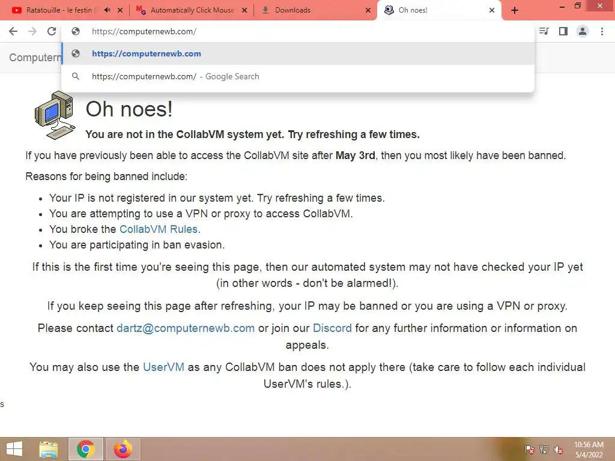Screen dimensions: 615x461
Task: Click dartz@computernewb.com email link
Action: pyautogui.click(x=186, y=328)
